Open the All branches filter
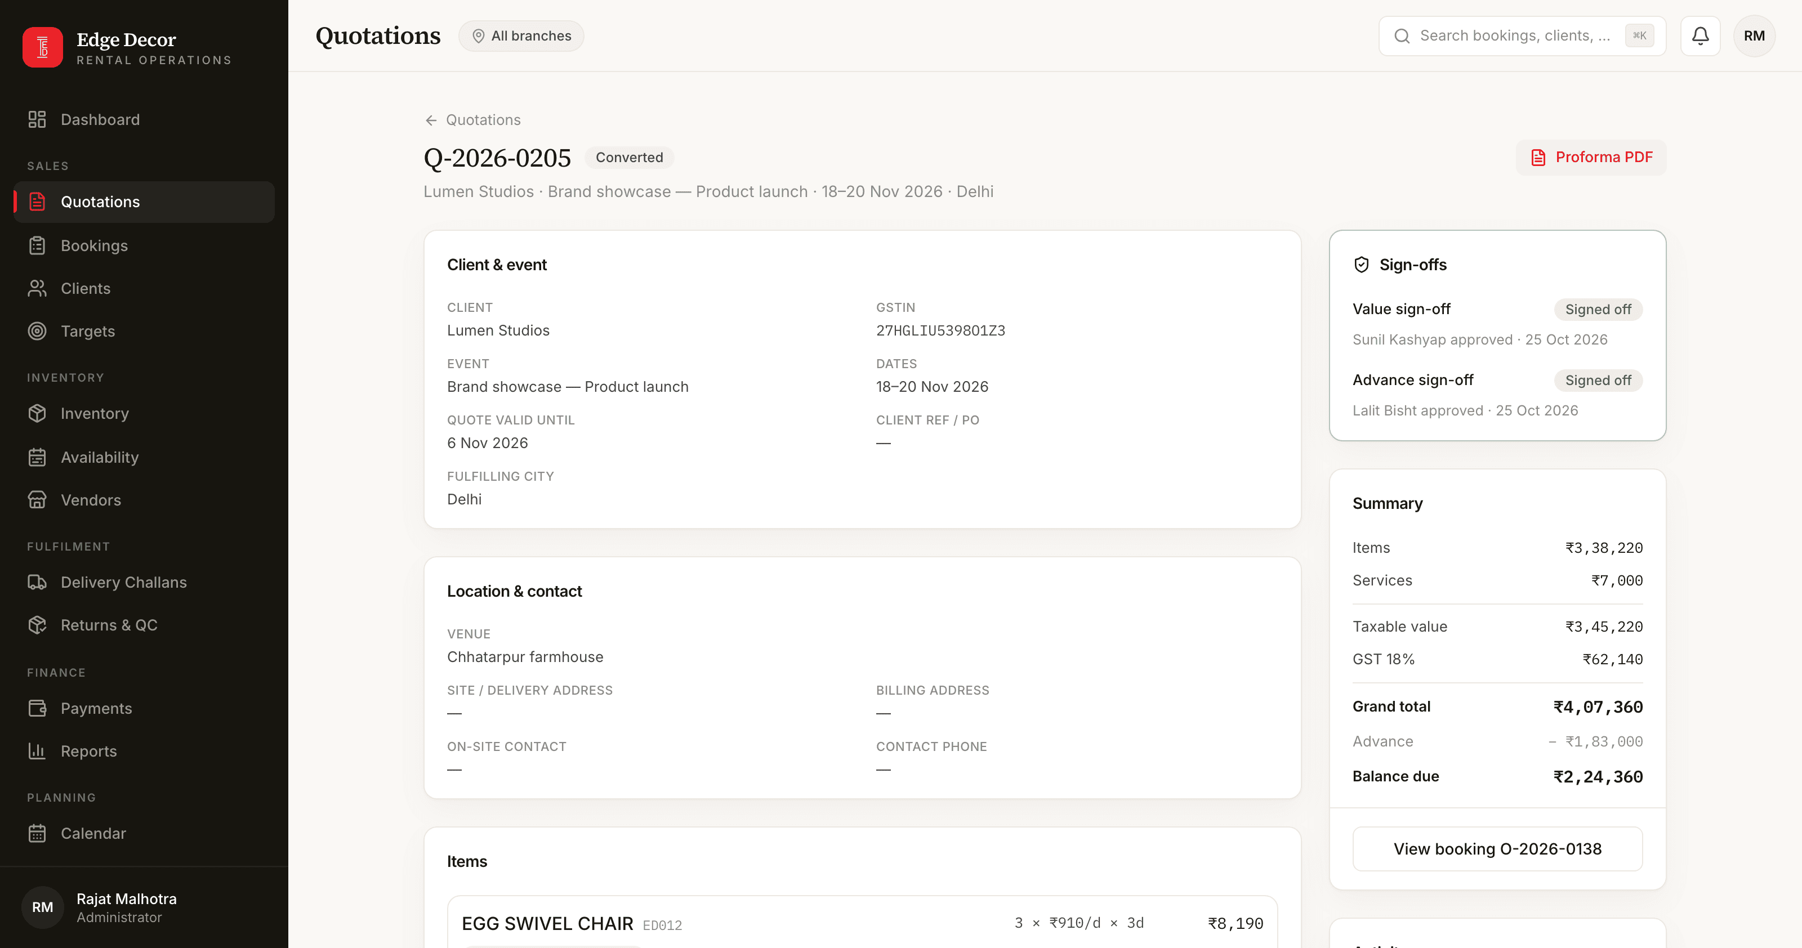This screenshot has width=1802, height=948. click(x=521, y=35)
